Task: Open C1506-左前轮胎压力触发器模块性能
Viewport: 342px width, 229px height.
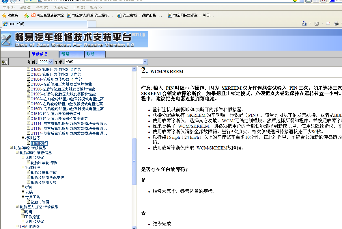Action: pyautogui.click(x=59, y=84)
